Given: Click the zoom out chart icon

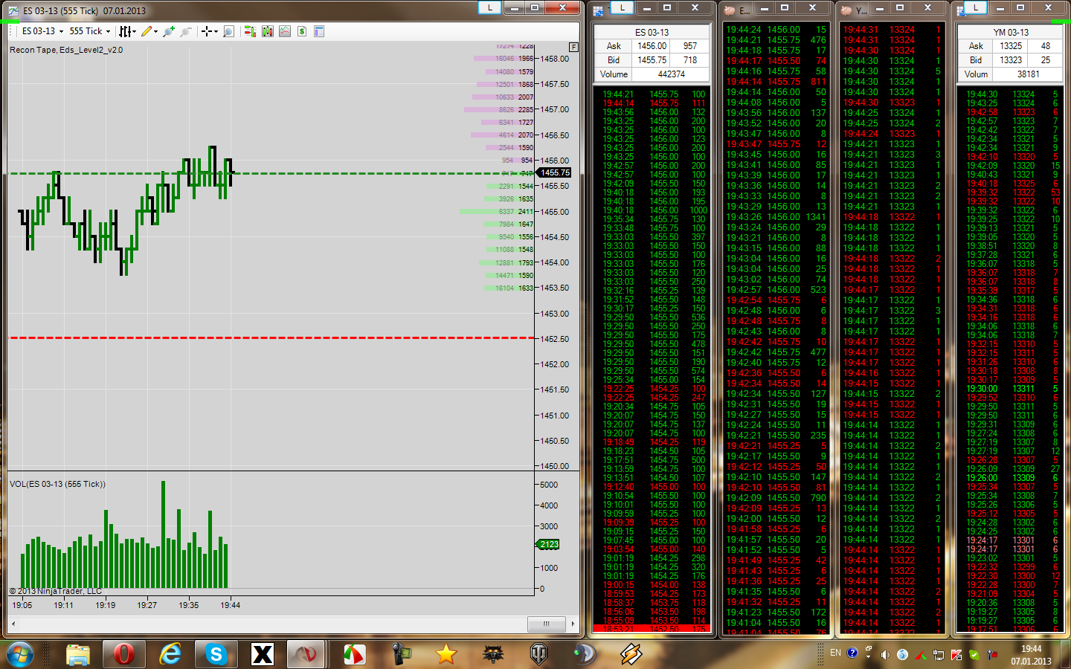Looking at the screenshot, I should 186,31.
